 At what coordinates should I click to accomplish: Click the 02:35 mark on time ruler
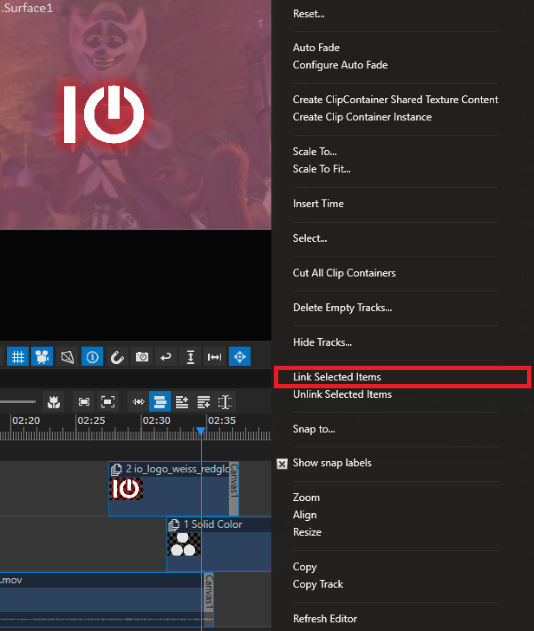[x=222, y=420]
